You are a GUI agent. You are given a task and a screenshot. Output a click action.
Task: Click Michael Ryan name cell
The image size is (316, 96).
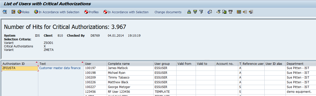(x=130, y=73)
